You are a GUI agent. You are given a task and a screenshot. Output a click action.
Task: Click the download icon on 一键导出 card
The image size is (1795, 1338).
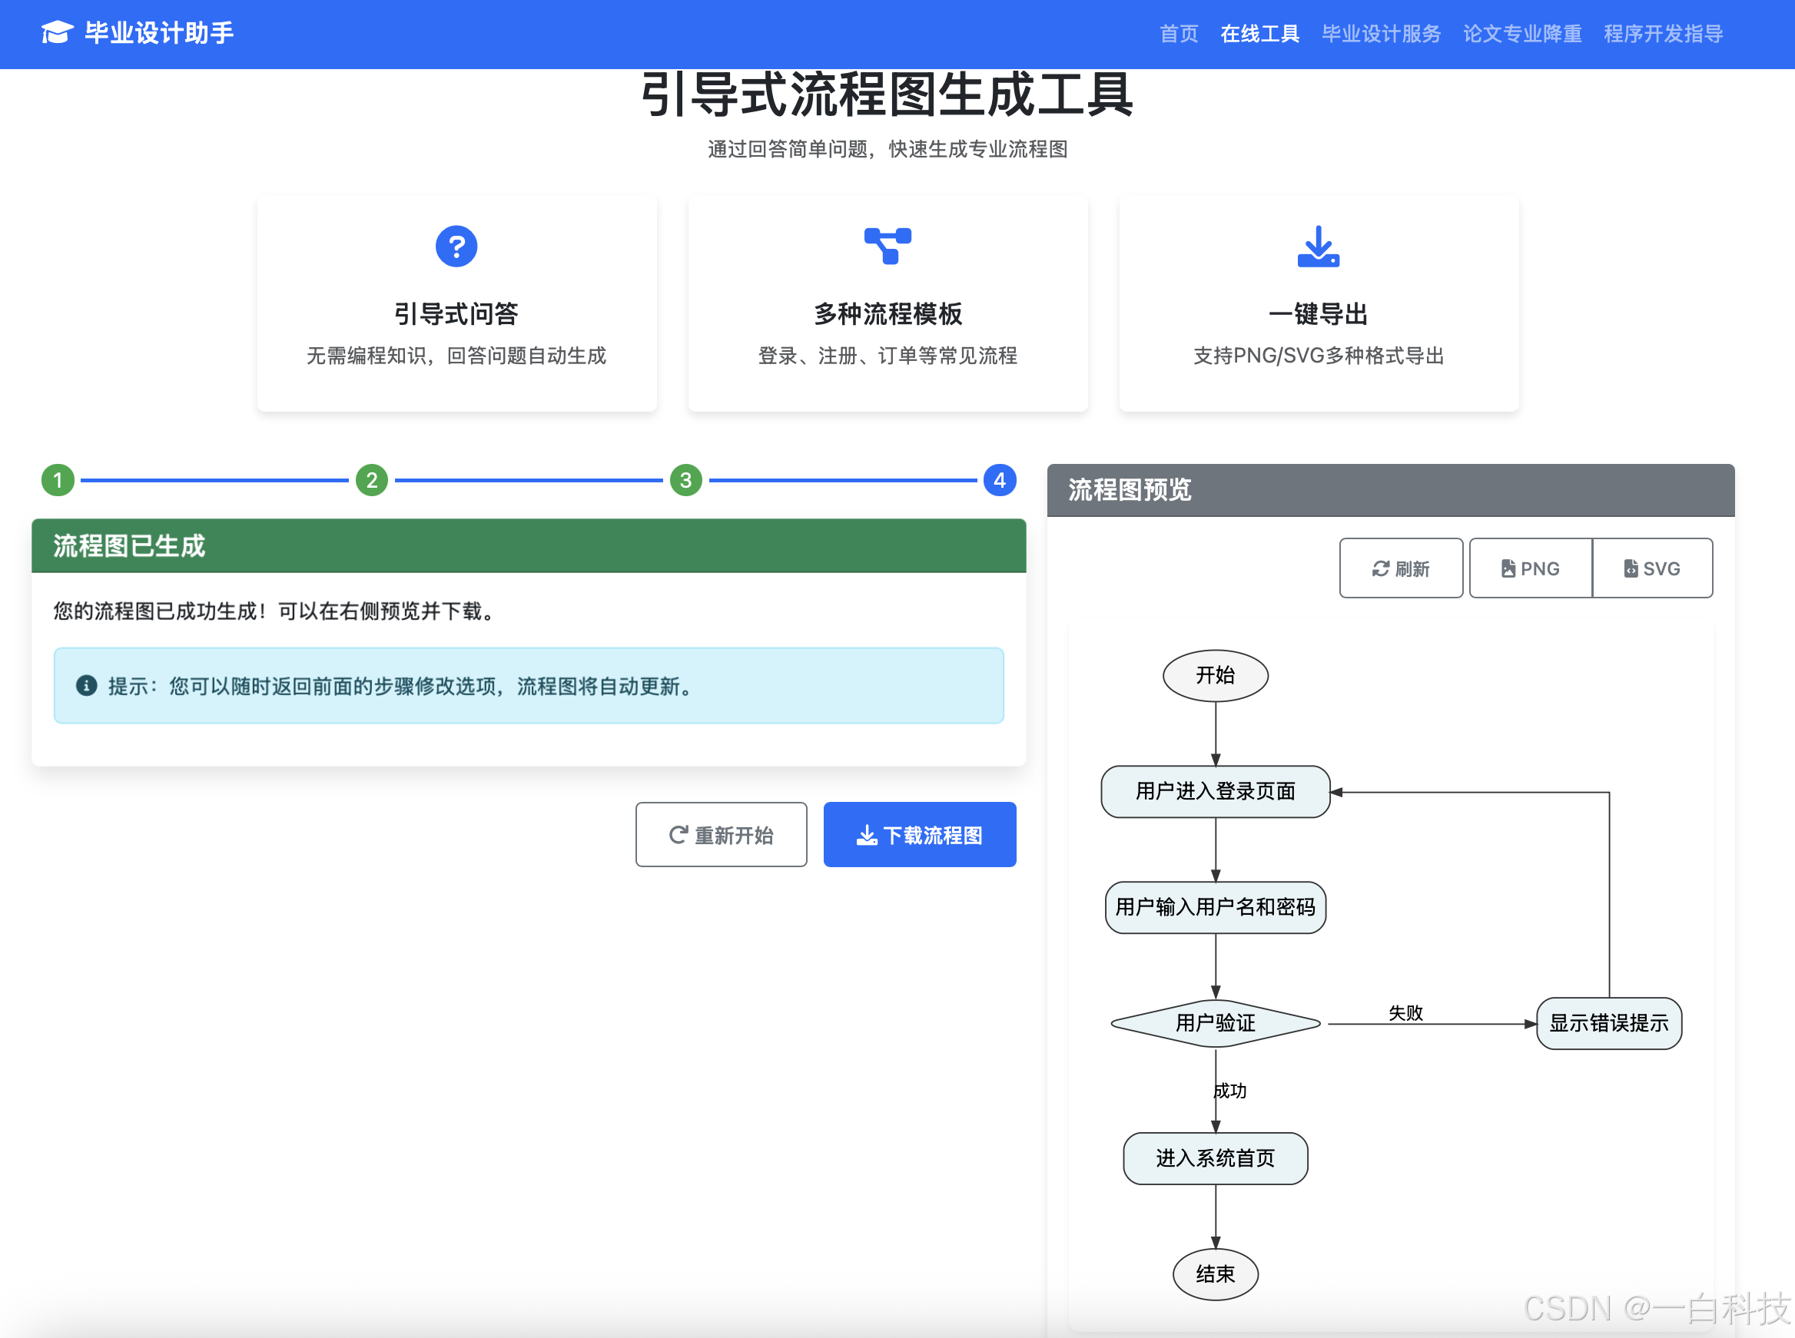[x=1317, y=247]
